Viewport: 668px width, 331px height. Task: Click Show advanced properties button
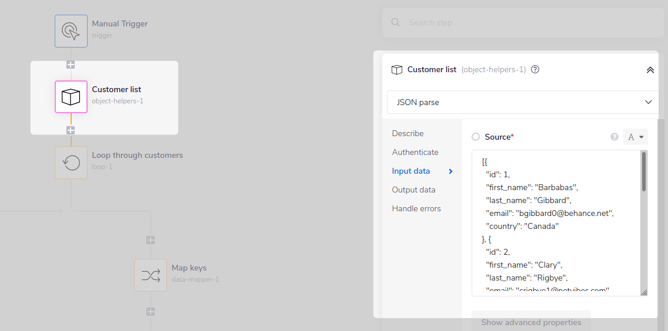(x=531, y=322)
